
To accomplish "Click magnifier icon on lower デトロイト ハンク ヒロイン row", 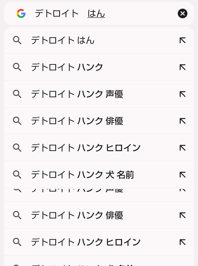I will (17, 242).
